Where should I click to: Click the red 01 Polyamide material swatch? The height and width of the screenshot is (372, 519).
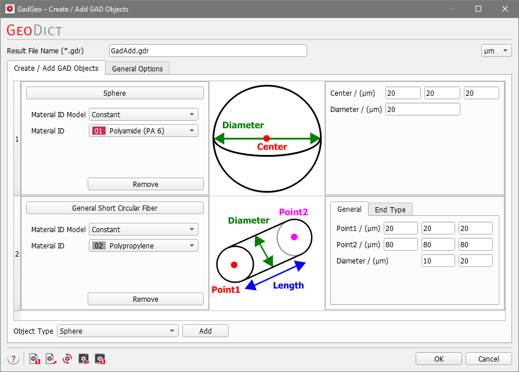99,131
